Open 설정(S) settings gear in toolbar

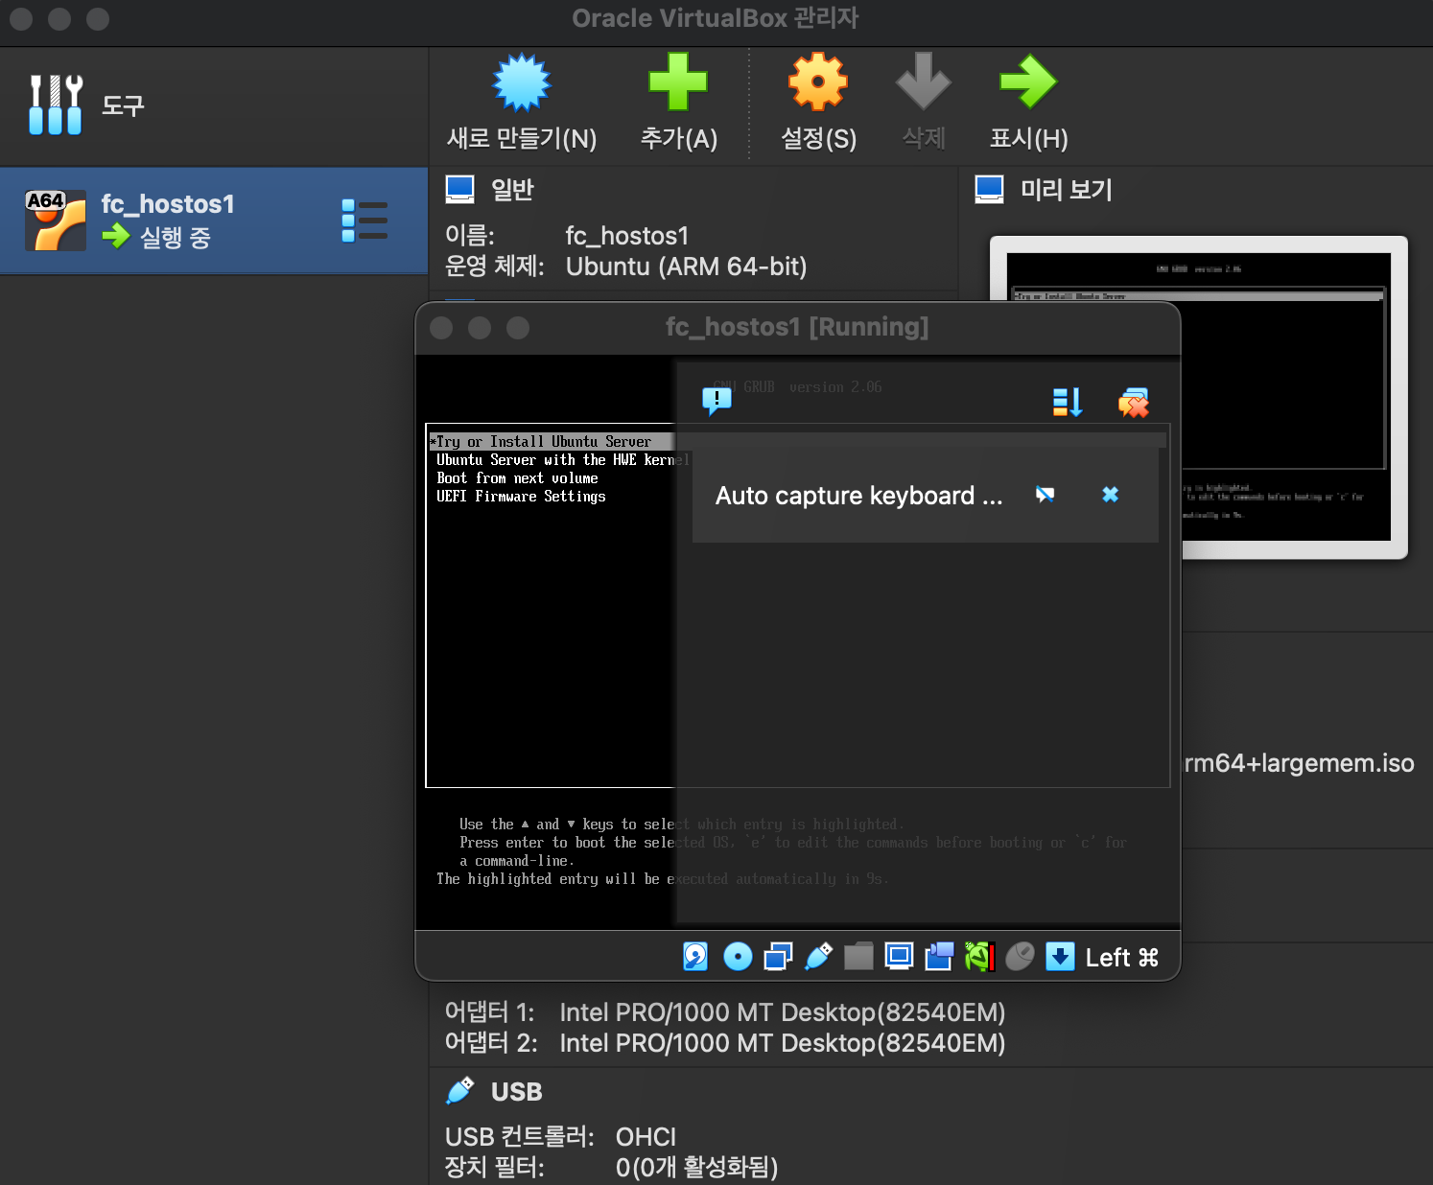(817, 82)
